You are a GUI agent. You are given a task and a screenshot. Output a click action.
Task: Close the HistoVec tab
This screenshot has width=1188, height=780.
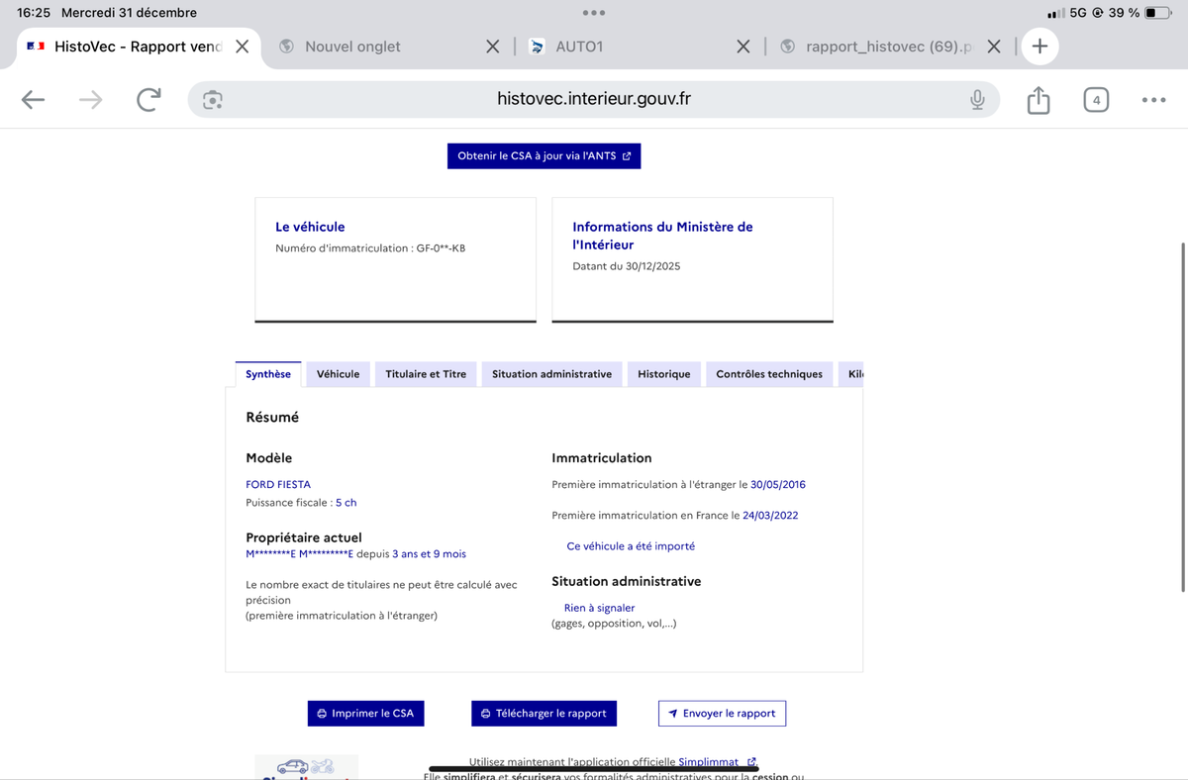(x=242, y=47)
